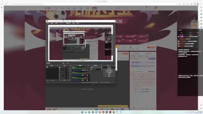Undock the Audio Mixer panel
Image resolution: width=203 pixels, height=114 pixels.
[89, 66]
